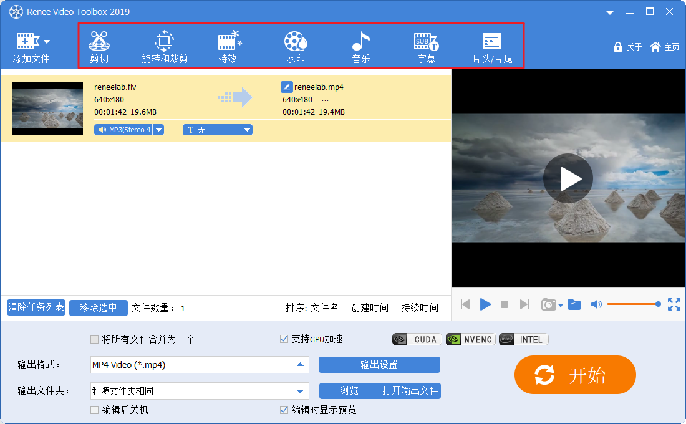Open the 旋转和裁剪 rotate and crop tool
This screenshot has width=686, height=424.
point(165,47)
